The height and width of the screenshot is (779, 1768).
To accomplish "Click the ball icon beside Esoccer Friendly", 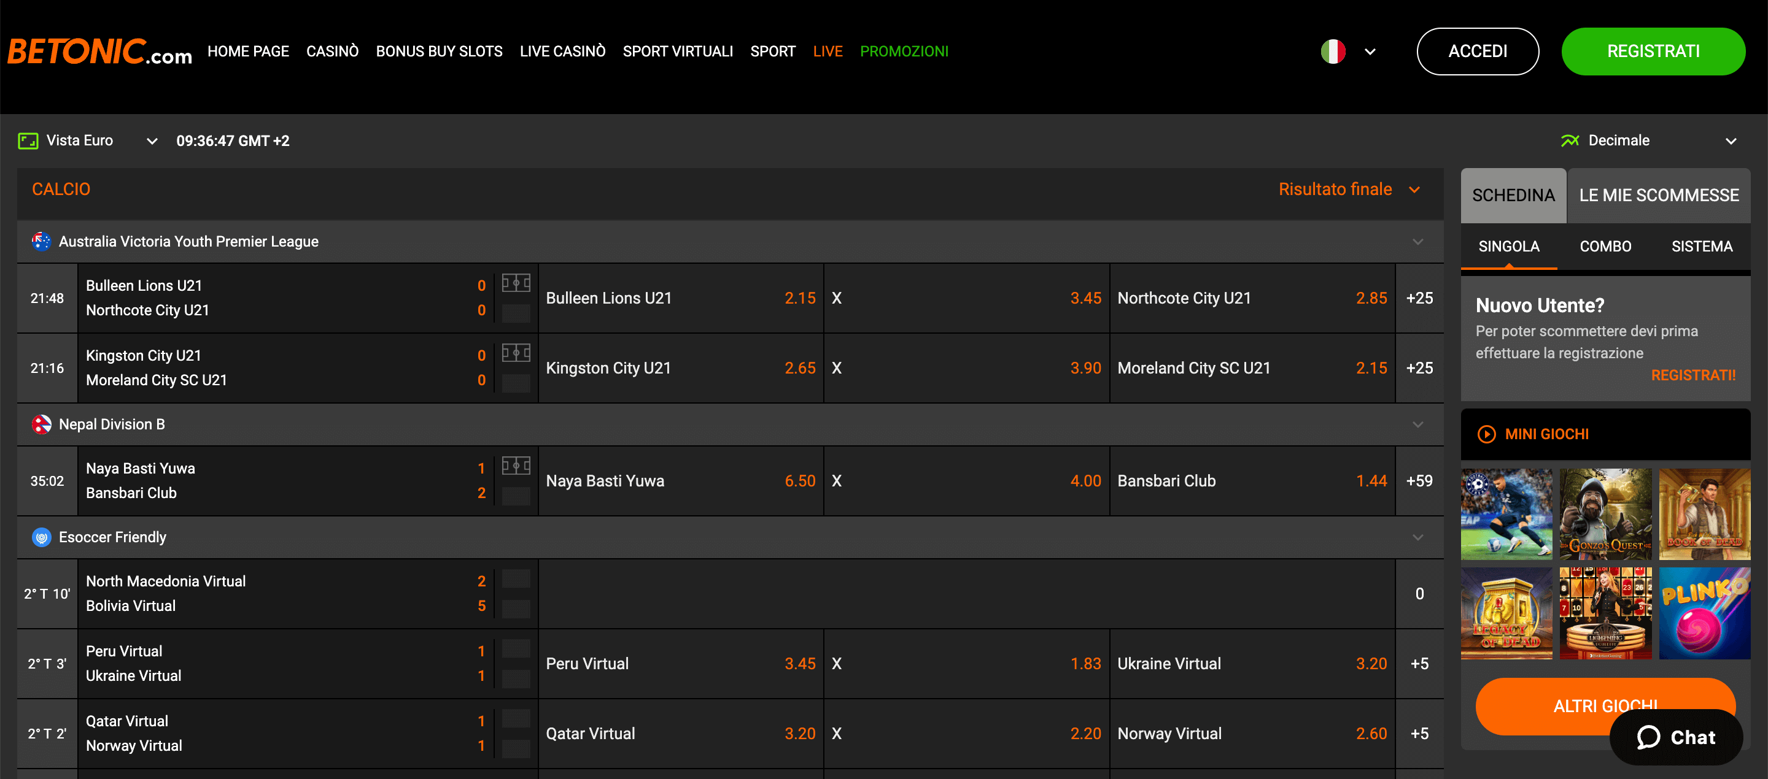I will (41, 537).
